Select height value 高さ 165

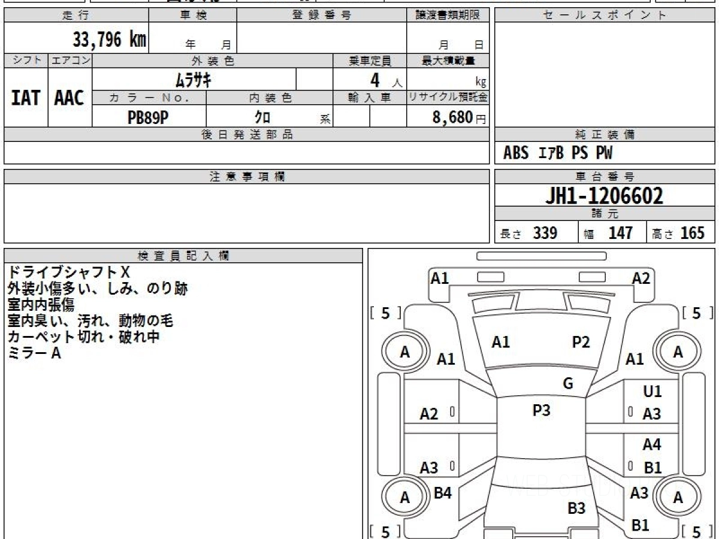[678, 233]
